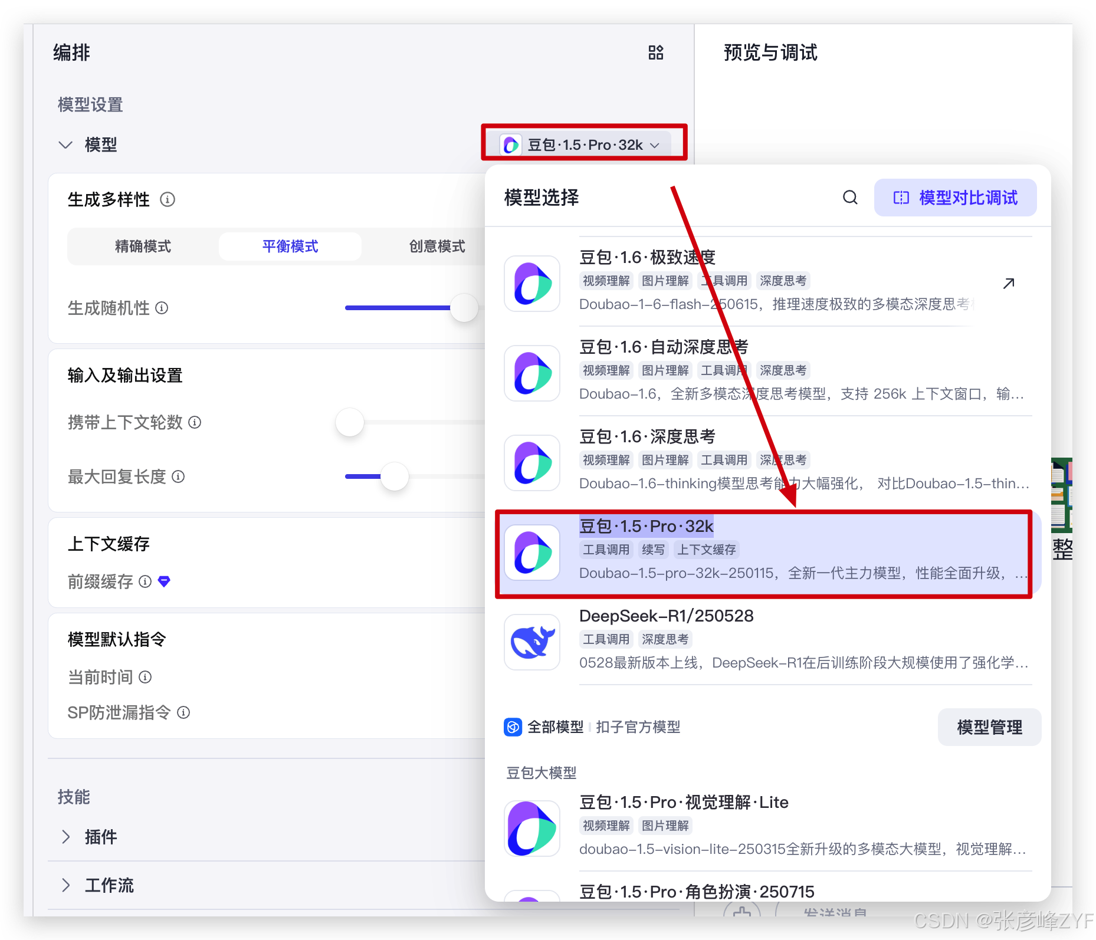Expand the 工作流 section
The width and height of the screenshot is (1096, 940).
65,885
